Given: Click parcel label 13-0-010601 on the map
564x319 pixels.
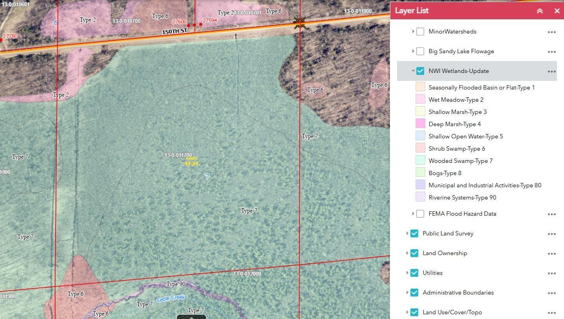Looking at the screenshot, I should tap(15, 4).
